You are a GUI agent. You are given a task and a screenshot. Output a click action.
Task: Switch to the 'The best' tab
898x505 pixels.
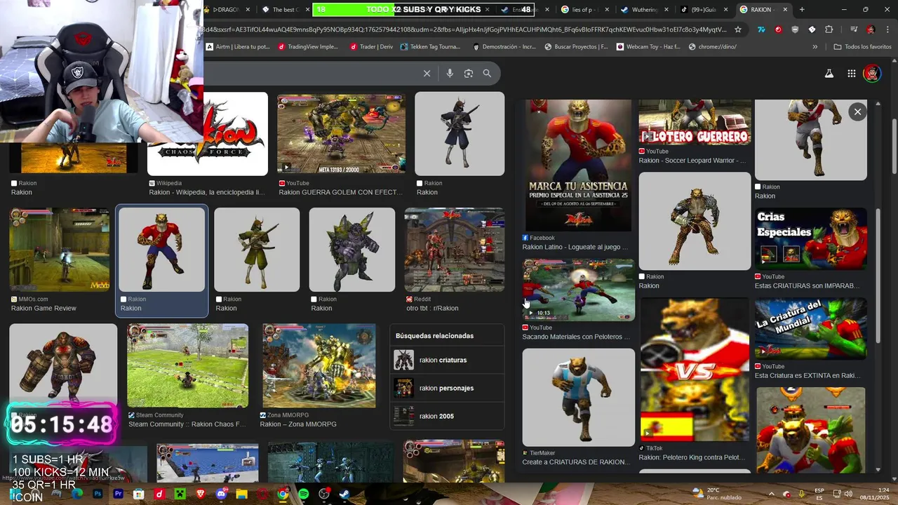click(x=286, y=10)
